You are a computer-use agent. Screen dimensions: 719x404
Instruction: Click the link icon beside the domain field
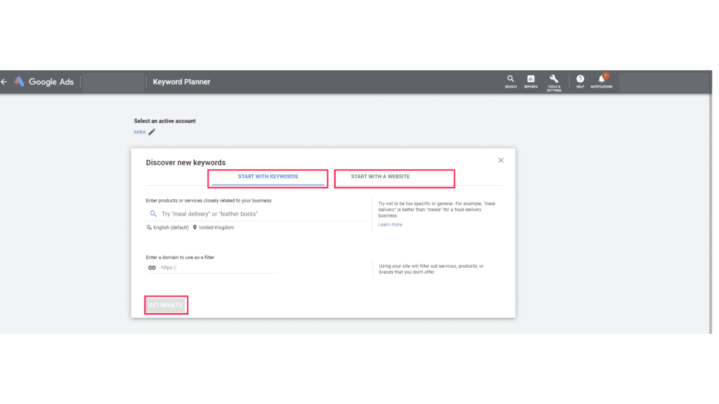(152, 267)
